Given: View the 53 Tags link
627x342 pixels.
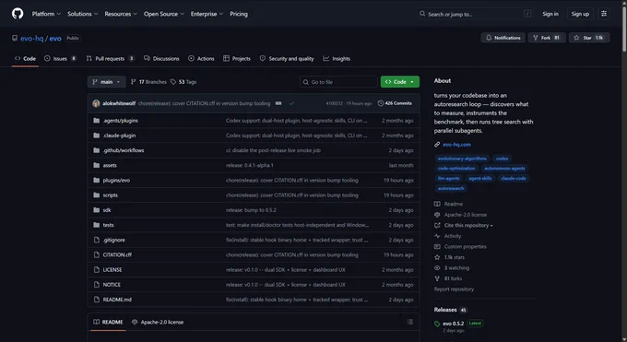Looking at the screenshot, I should tap(183, 82).
